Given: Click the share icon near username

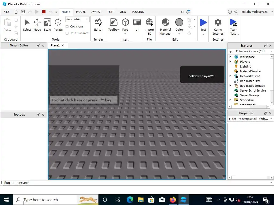Looking at the screenshot, I should 235,12.
